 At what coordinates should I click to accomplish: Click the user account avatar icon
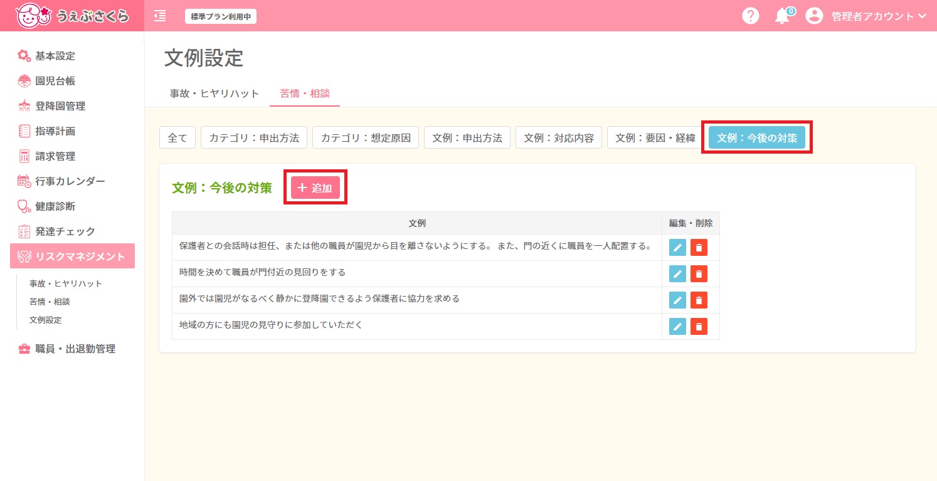pyautogui.click(x=814, y=16)
